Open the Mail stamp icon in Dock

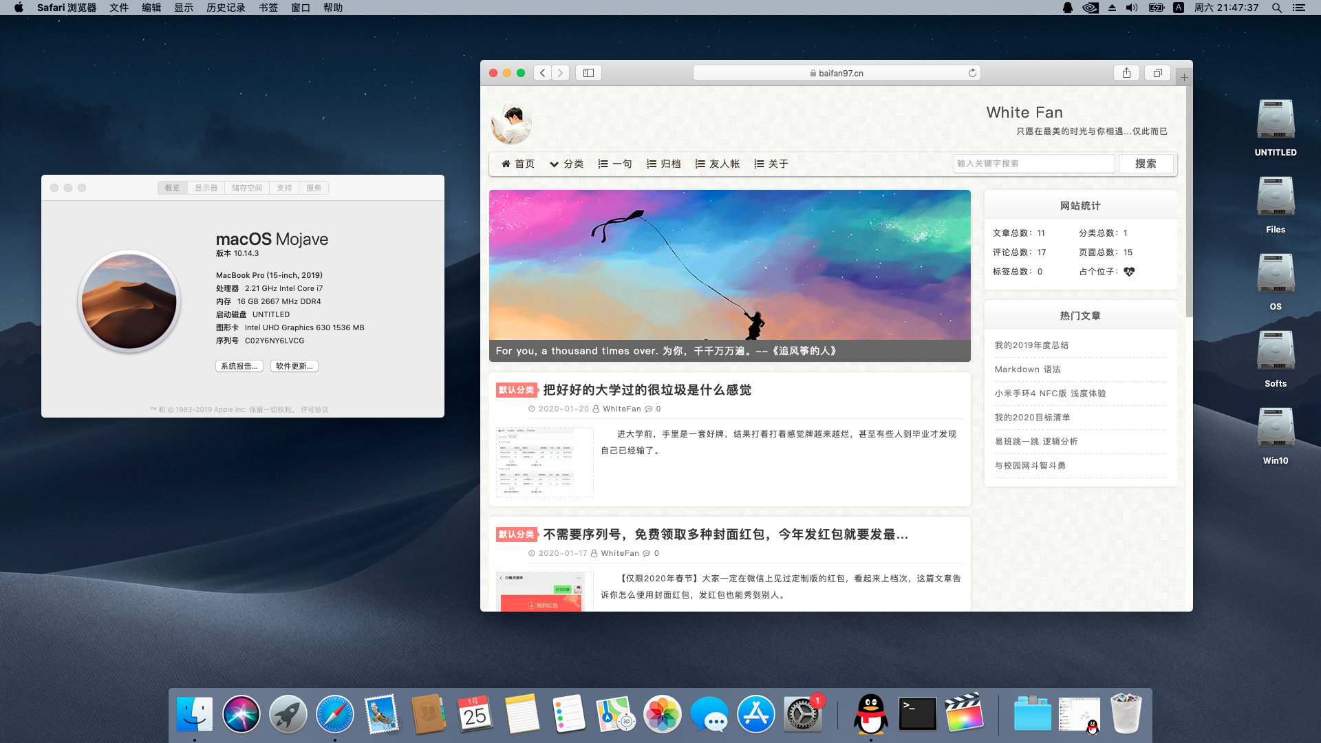pyautogui.click(x=382, y=714)
